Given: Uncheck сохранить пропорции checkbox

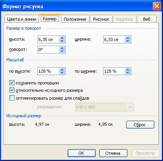Looking at the screenshot, I should pos(12,83).
